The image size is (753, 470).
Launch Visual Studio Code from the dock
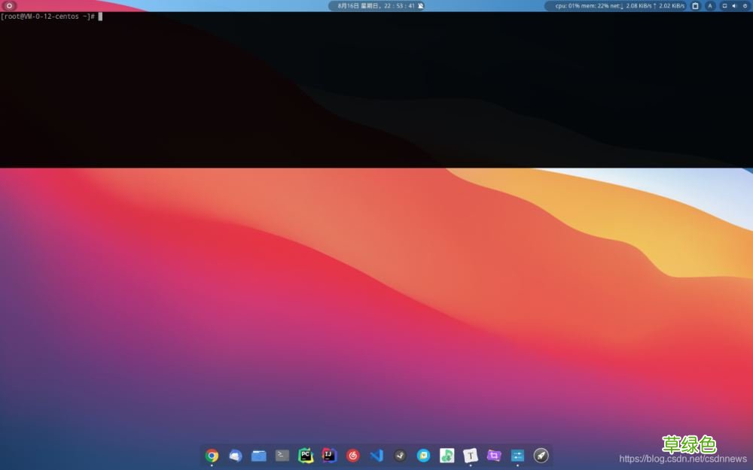pos(376,455)
